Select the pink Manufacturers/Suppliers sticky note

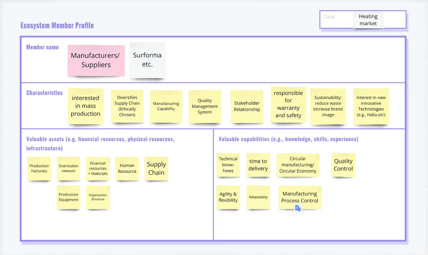(x=96, y=60)
